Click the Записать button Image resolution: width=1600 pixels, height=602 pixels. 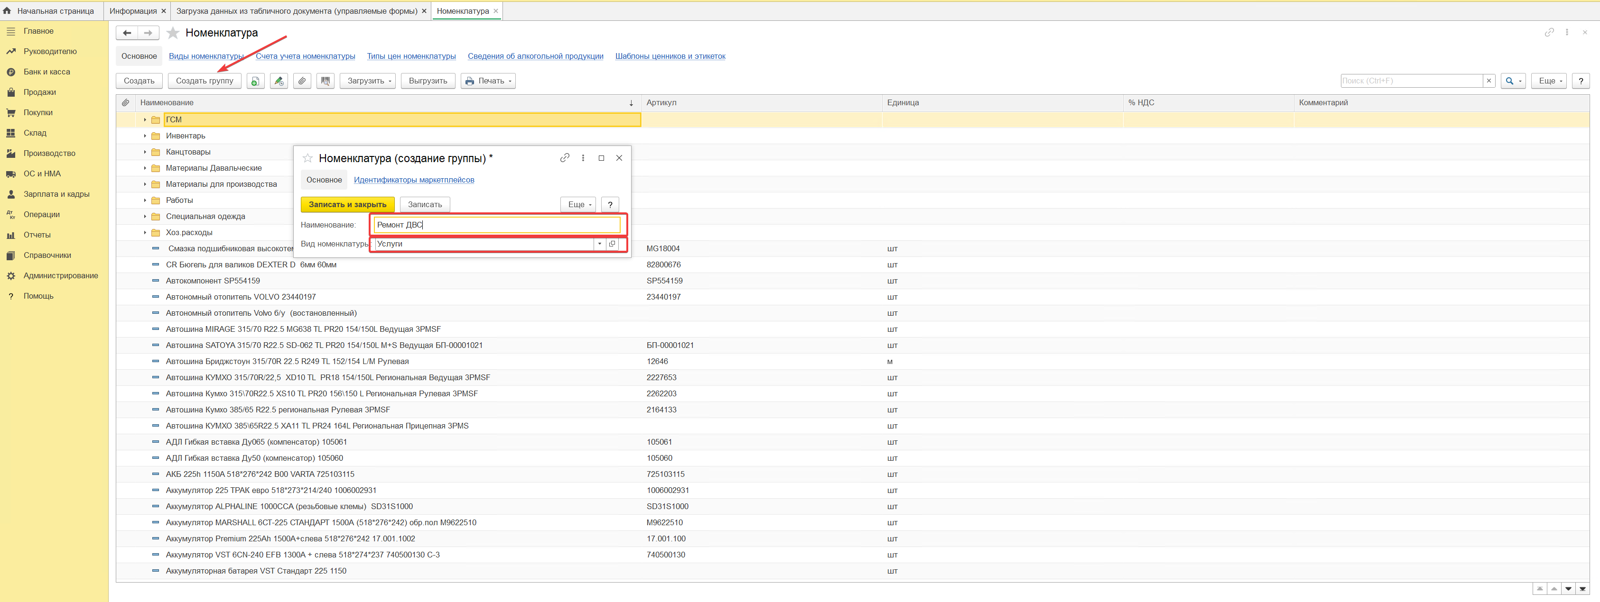click(425, 204)
